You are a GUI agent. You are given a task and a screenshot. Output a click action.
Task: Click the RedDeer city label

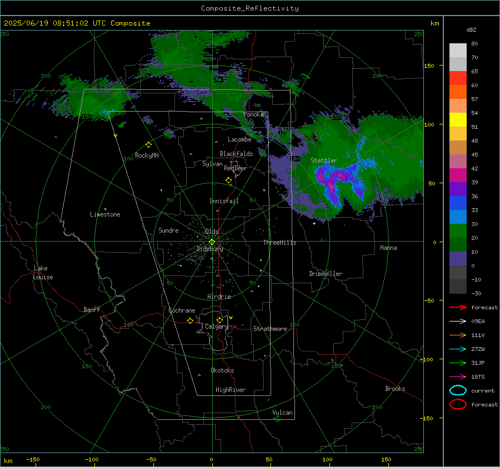point(236,168)
